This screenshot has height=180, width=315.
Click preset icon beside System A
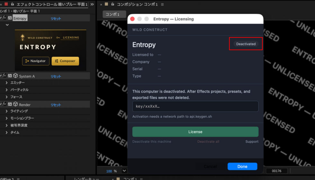point(10,76)
